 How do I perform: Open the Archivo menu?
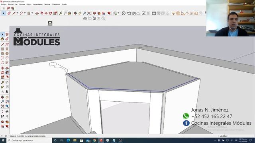4,4
